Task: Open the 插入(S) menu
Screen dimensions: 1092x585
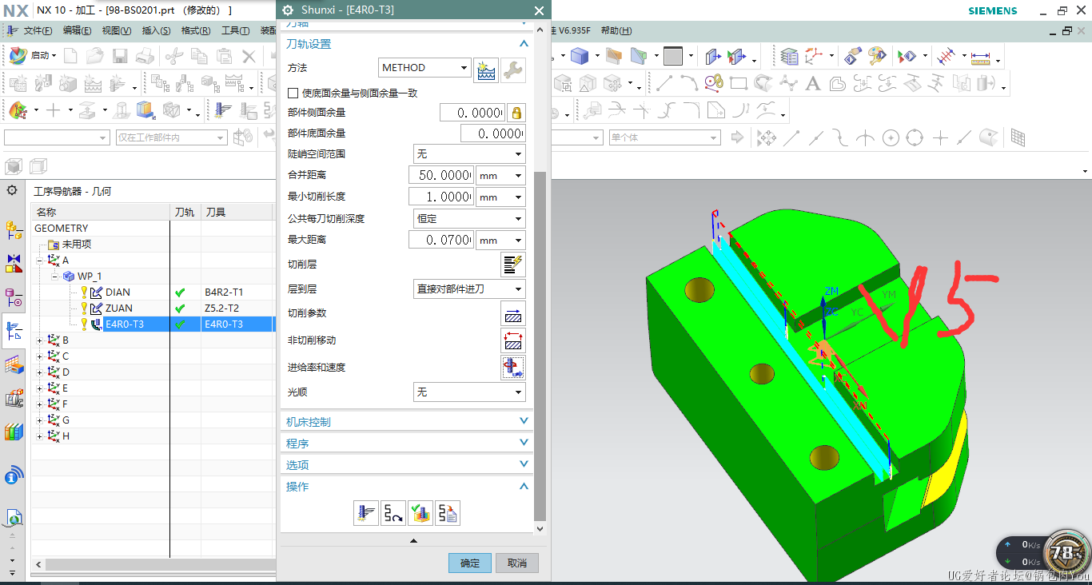Action: pos(156,30)
